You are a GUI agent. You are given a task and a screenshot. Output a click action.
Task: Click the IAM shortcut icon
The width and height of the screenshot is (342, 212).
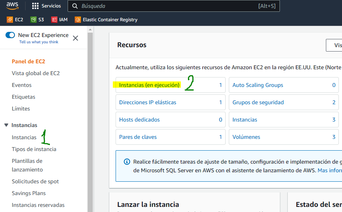[x=54, y=20]
